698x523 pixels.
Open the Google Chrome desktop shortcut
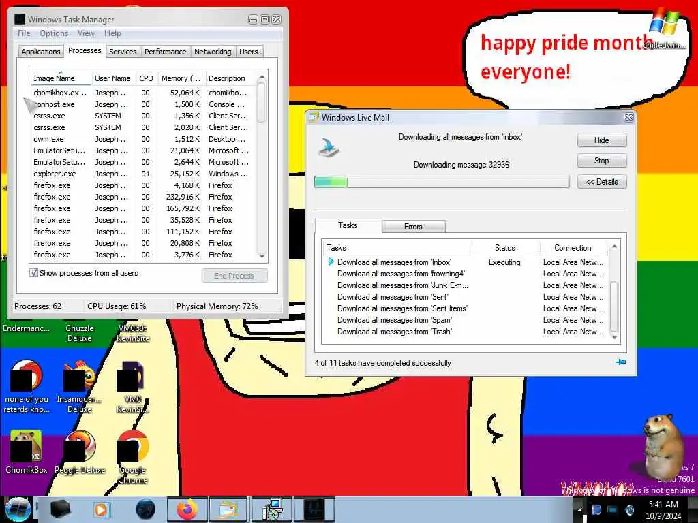pos(132,457)
